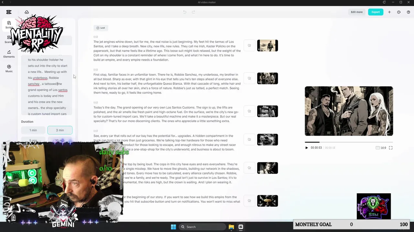
Task: Select the Los Santos Customs scene thumbnail
Action: [267, 111]
